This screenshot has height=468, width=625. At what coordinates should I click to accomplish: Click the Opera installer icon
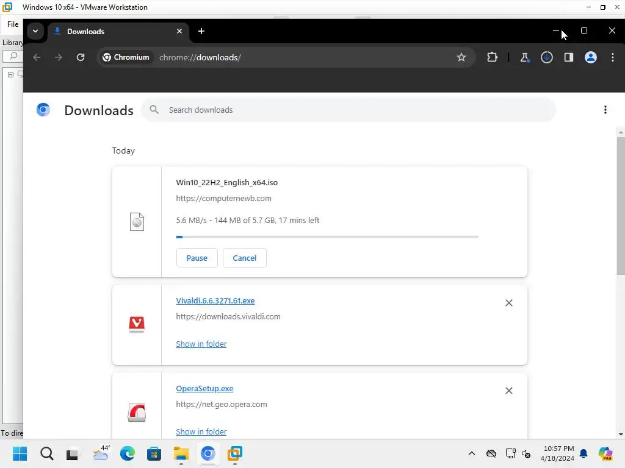pyautogui.click(x=137, y=413)
